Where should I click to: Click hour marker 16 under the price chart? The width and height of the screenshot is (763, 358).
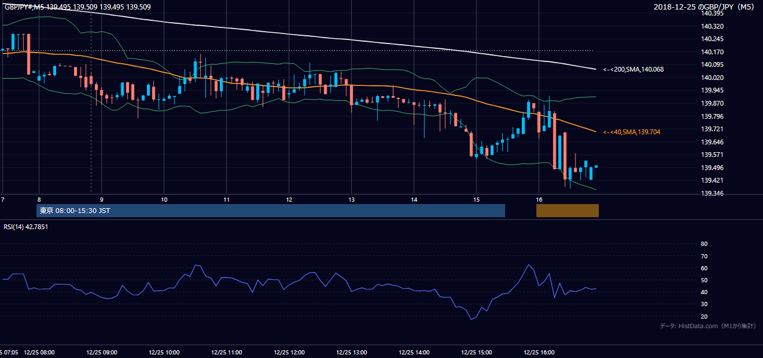point(539,199)
